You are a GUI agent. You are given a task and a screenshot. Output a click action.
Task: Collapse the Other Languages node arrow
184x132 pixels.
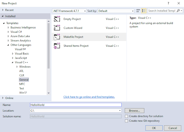(x=8, y=45)
